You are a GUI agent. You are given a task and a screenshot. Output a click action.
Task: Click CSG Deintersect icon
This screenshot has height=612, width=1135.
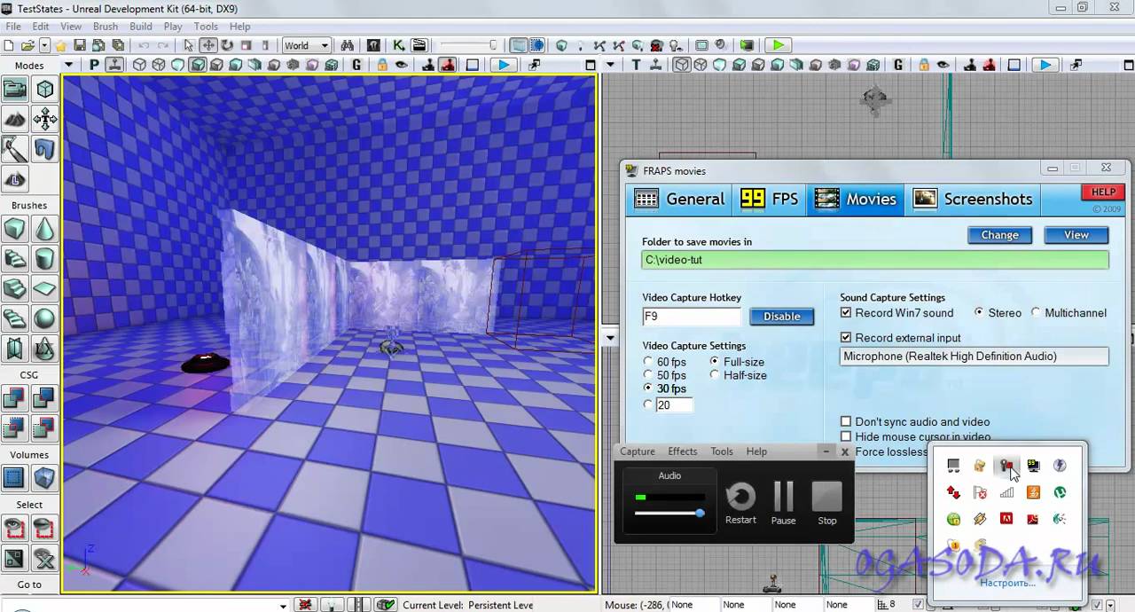(44, 429)
